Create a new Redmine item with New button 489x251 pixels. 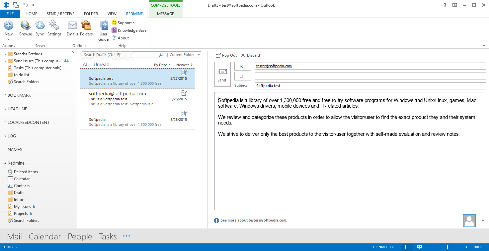(x=9, y=30)
